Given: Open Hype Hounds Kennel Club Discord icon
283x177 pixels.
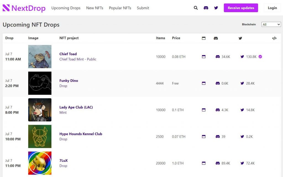Looking at the screenshot, I should (x=218, y=137).
